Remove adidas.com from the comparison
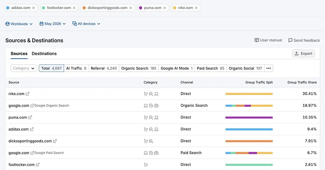 [x=33, y=8]
